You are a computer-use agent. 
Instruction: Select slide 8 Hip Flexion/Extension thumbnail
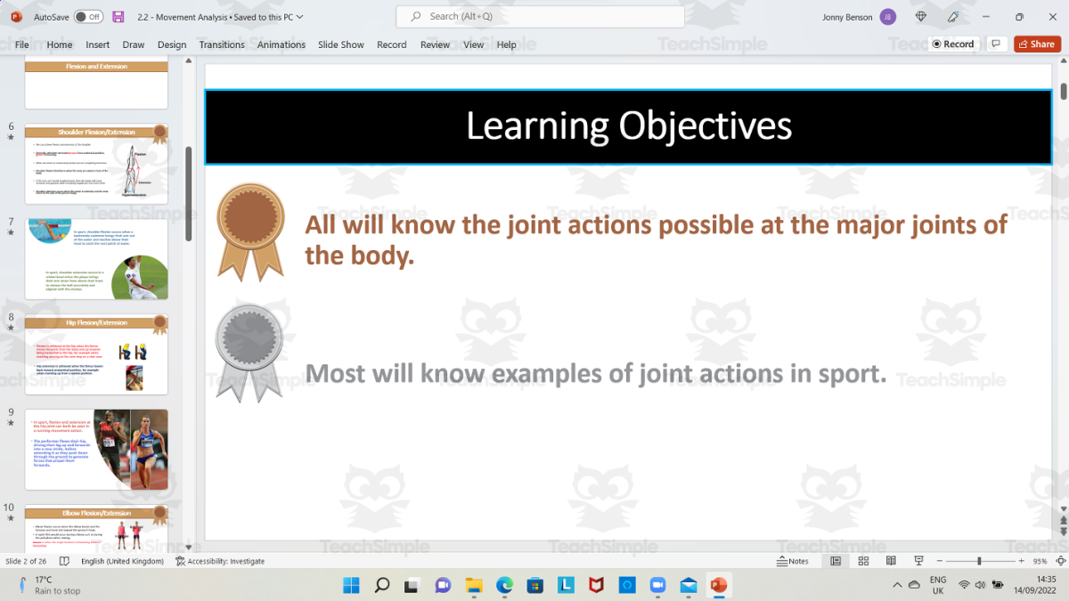click(x=96, y=354)
